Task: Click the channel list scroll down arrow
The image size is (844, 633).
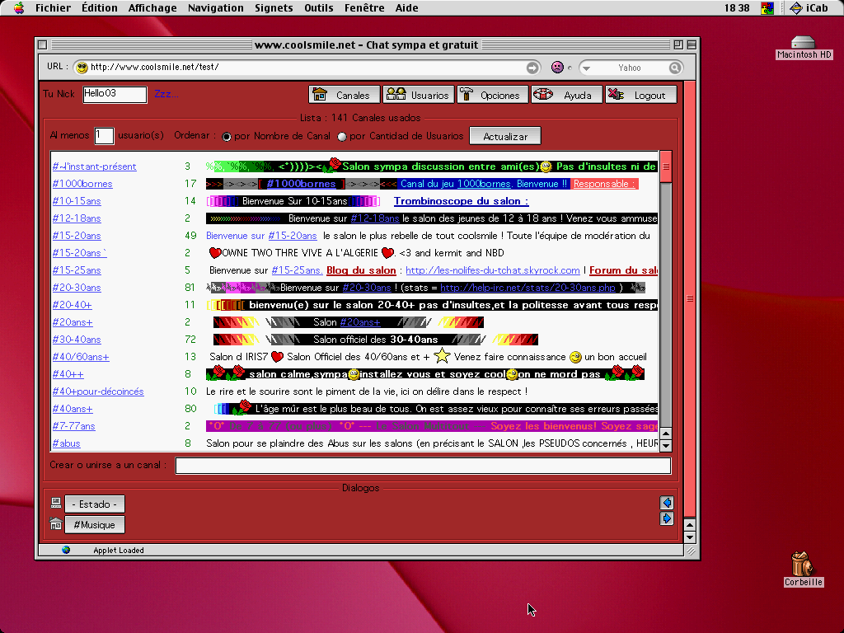Action: pos(666,445)
